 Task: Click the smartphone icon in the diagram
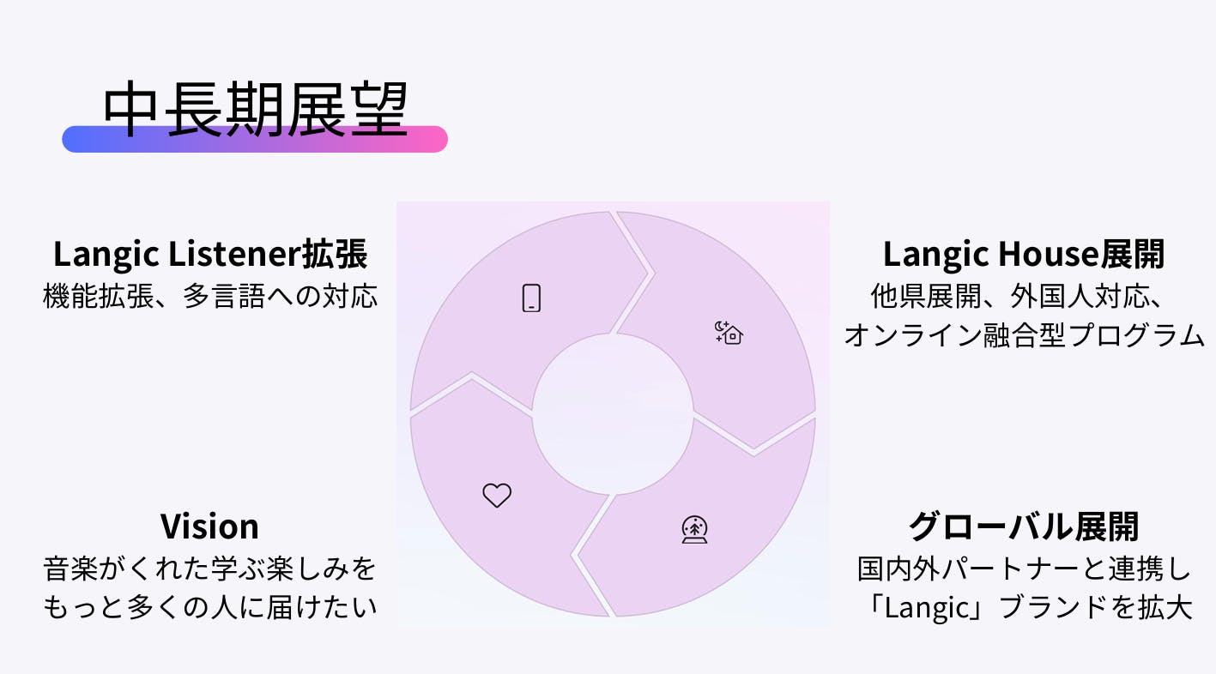(x=531, y=298)
